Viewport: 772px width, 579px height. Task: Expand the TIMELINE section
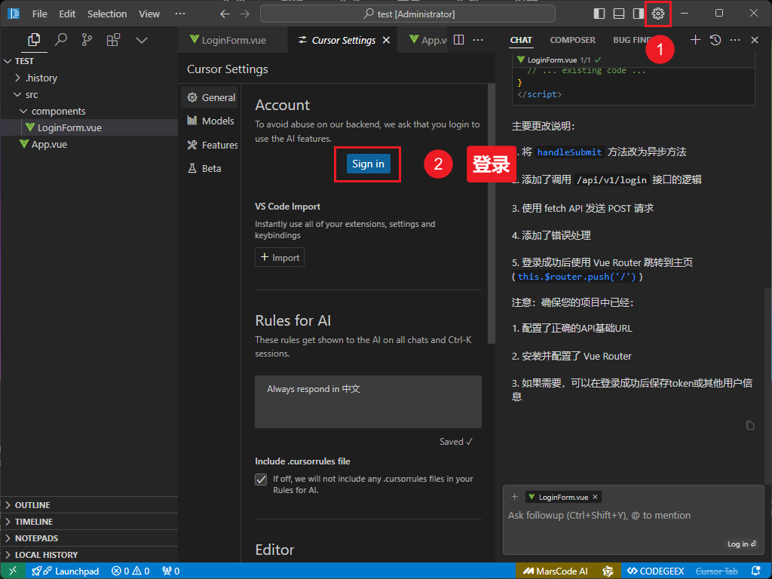(34, 522)
